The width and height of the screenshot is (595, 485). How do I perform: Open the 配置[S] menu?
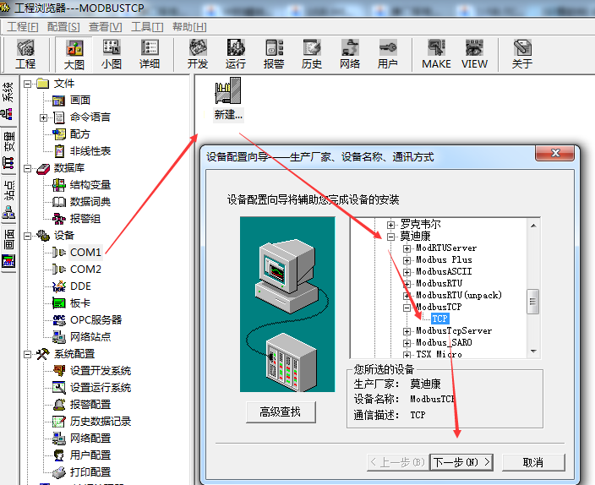tap(63, 27)
